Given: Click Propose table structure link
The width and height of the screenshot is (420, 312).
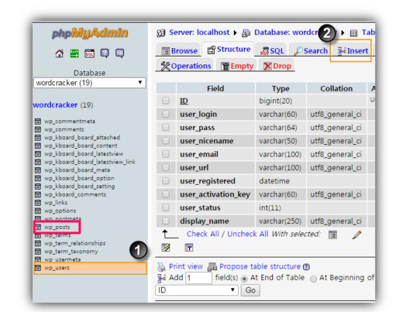Looking at the screenshot, I should (260, 267).
